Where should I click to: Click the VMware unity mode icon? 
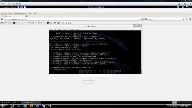(20, 4)
